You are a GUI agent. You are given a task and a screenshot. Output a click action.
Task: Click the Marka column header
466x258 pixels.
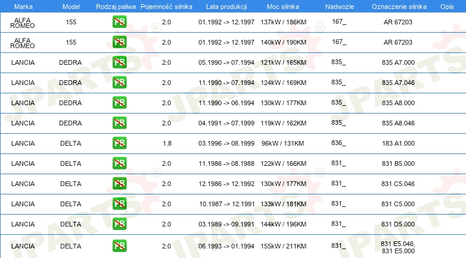23,7
